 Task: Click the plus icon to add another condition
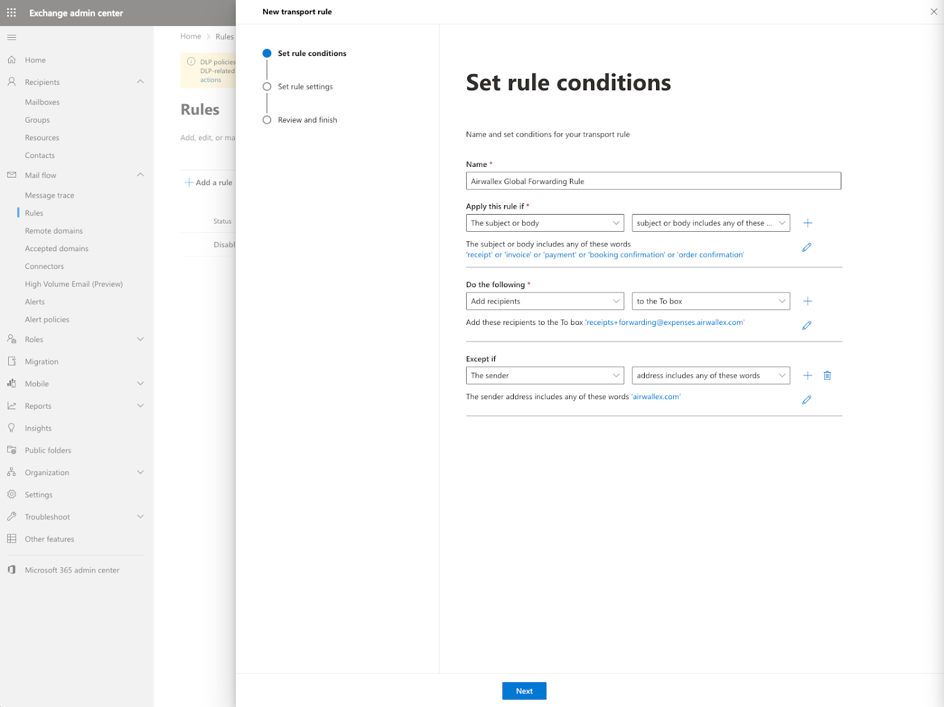pyautogui.click(x=808, y=223)
